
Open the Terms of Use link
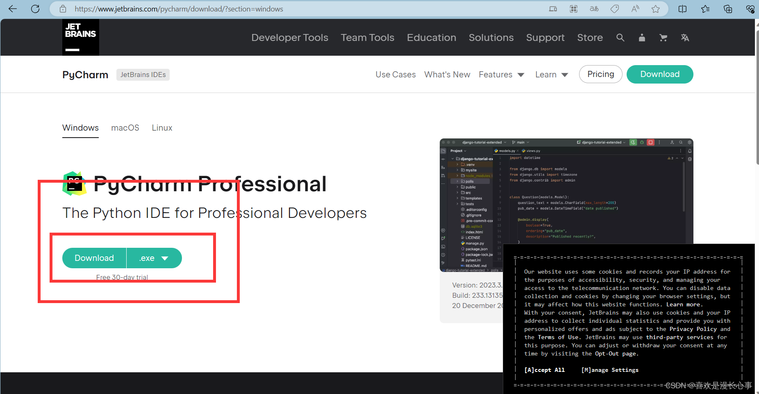point(558,337)
